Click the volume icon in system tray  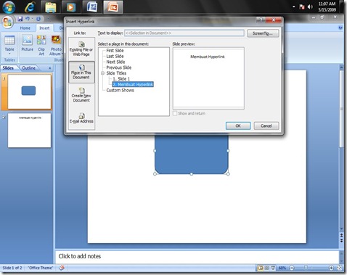tap(310, 7)
